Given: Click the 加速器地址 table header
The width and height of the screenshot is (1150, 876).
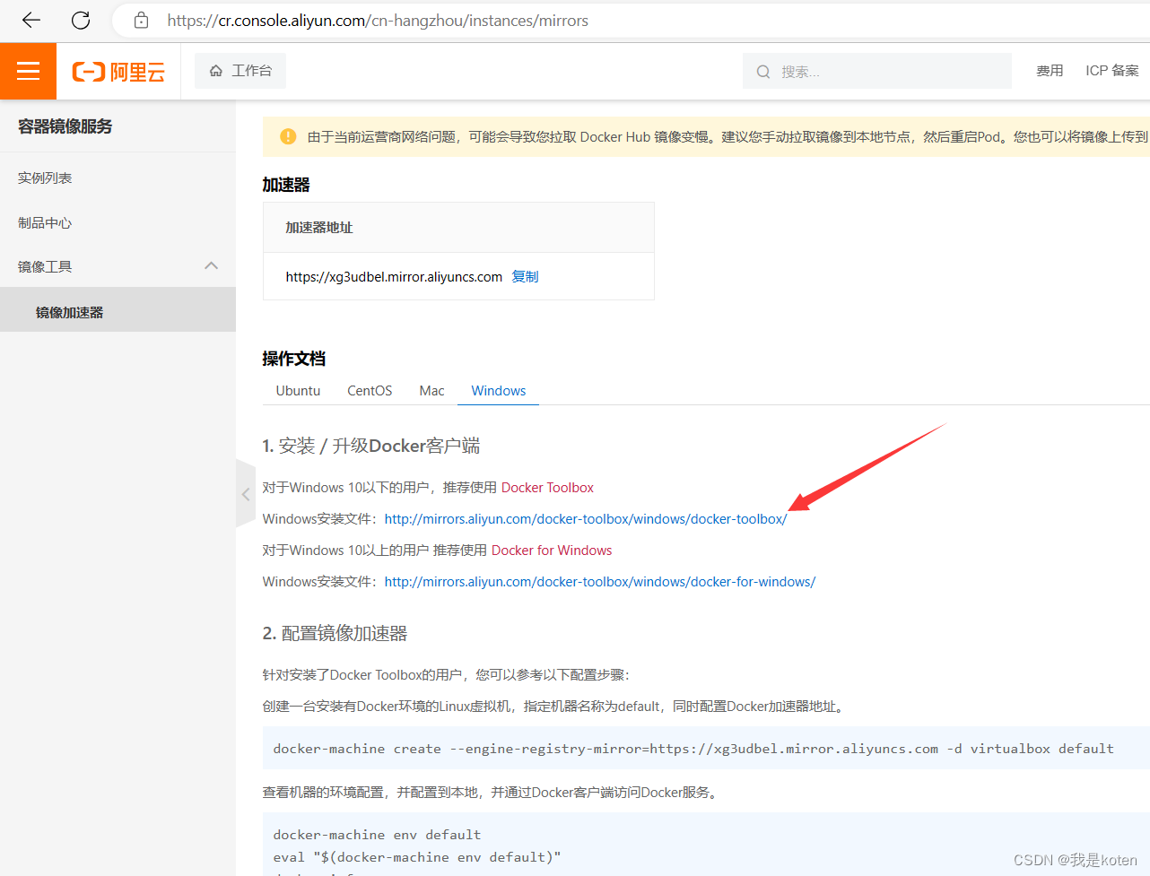Looking at the screenshot, I should [458, 227].
